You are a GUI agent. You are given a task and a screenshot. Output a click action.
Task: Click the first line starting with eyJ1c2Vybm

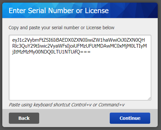pyautogui.click(x=78, y=40)
